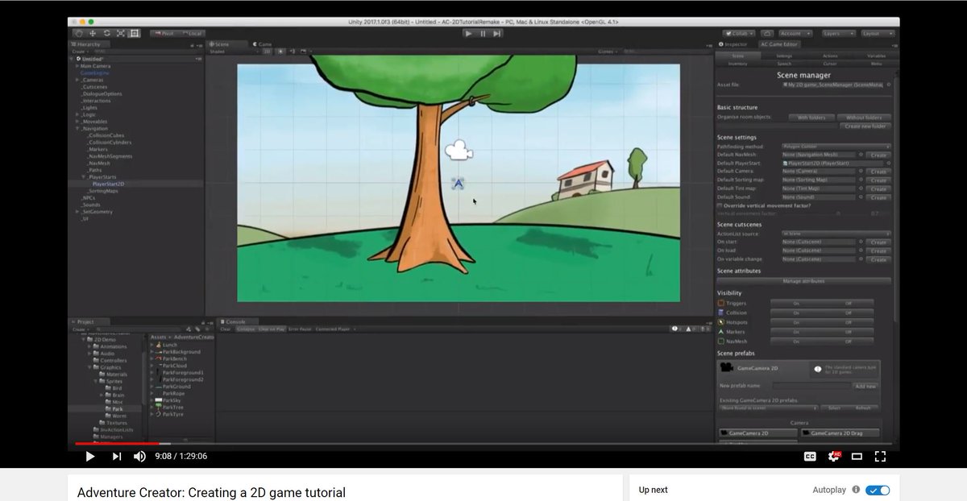Select the Rotate tool
Viewport: 967px width, 501px height.
point(106,33)
